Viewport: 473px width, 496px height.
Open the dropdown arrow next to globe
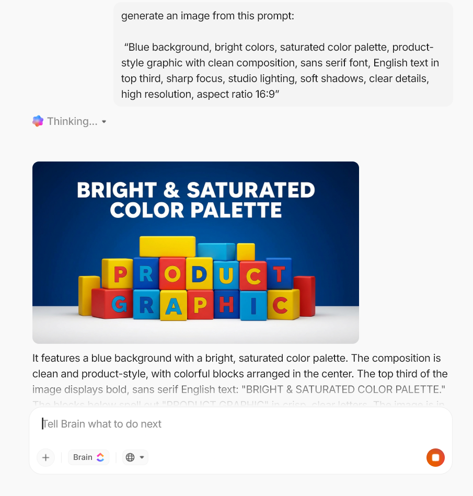point(142,457)
